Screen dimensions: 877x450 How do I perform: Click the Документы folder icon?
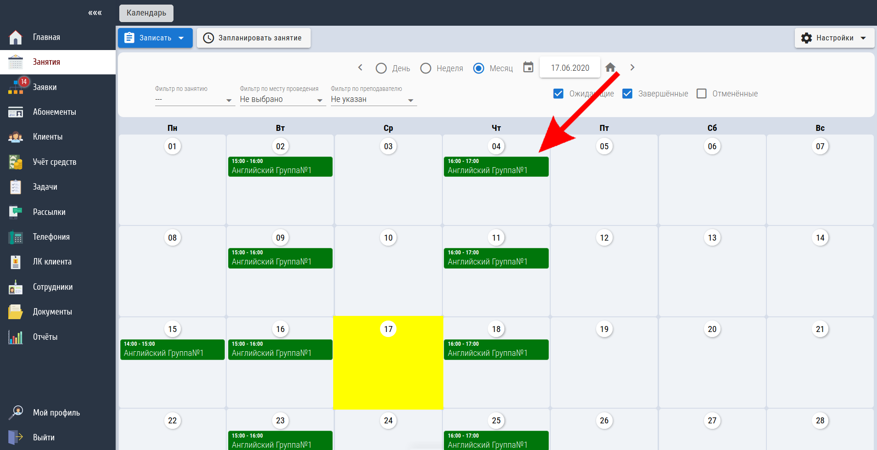tap(16, 312)
